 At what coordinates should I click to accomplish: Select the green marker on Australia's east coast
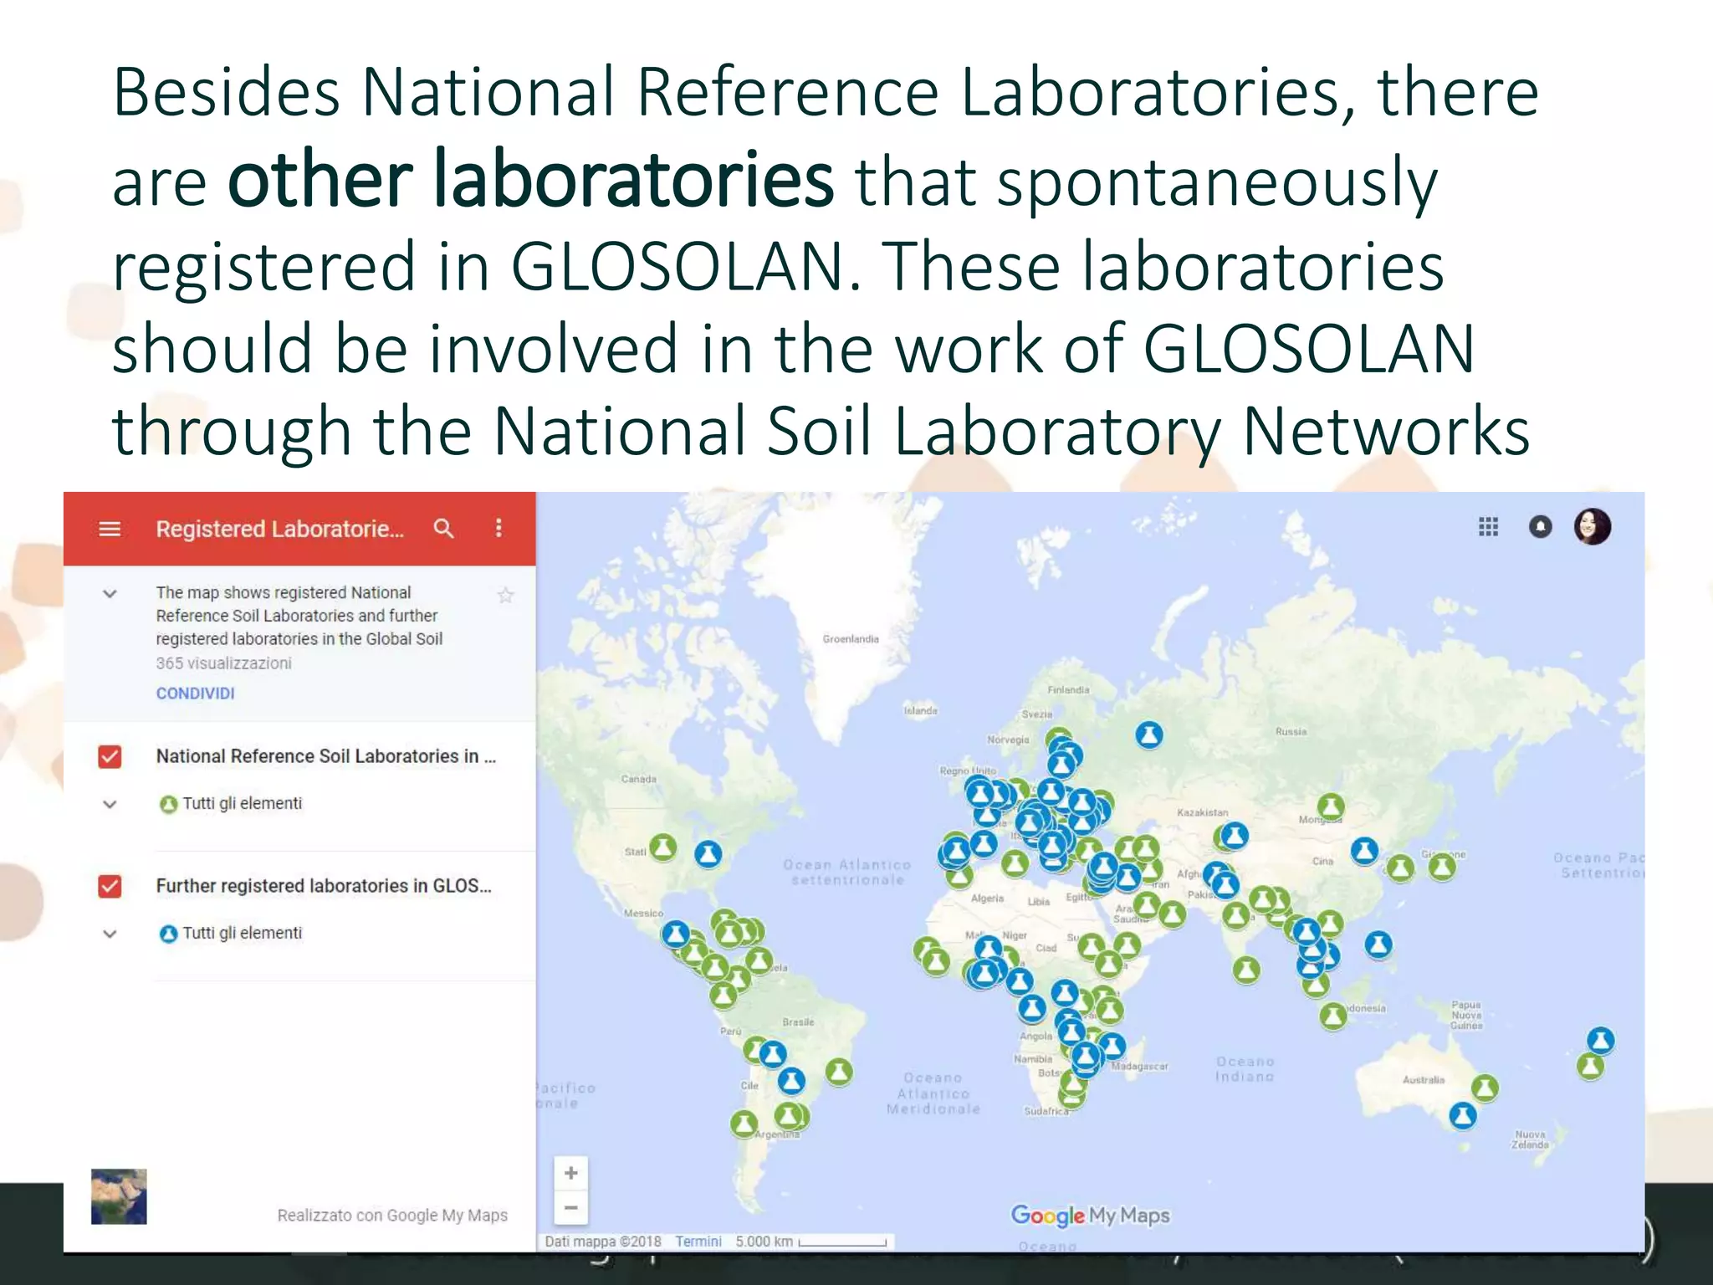(x=1485, y=1088)
